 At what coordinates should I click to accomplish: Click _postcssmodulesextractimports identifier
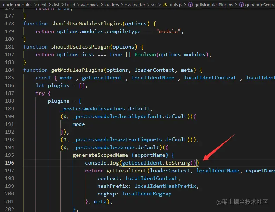click(x=117, y=140)
